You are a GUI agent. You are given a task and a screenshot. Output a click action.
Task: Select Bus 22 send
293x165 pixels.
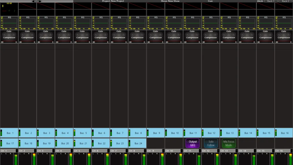[x=101, y=143]
